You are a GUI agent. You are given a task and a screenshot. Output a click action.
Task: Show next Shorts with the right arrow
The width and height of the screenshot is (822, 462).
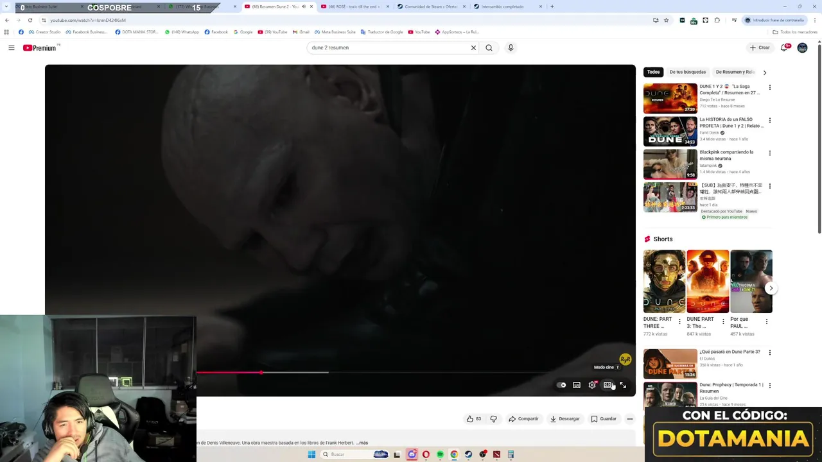tap(771, 288)
